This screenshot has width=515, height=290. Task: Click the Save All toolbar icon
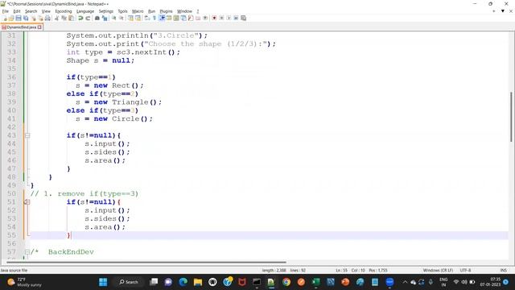(x=26, y=18)
